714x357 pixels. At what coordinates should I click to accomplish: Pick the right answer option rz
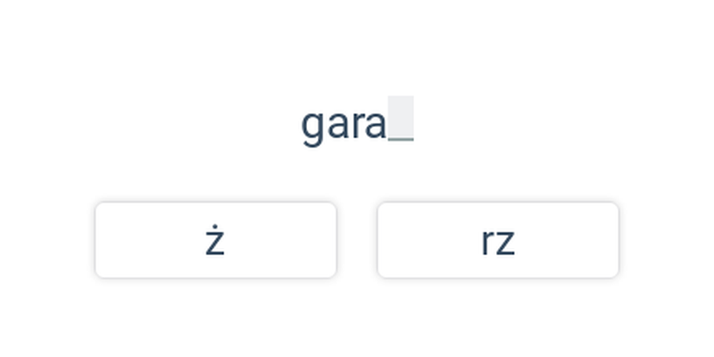point(498,240)
